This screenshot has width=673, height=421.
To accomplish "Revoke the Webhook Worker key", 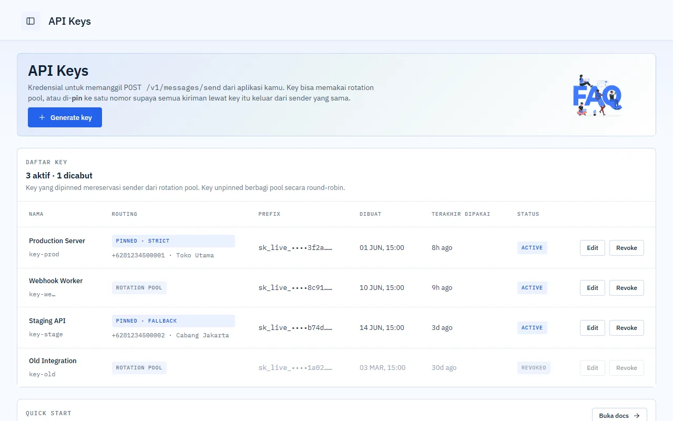I will click(x=627, y=288).
